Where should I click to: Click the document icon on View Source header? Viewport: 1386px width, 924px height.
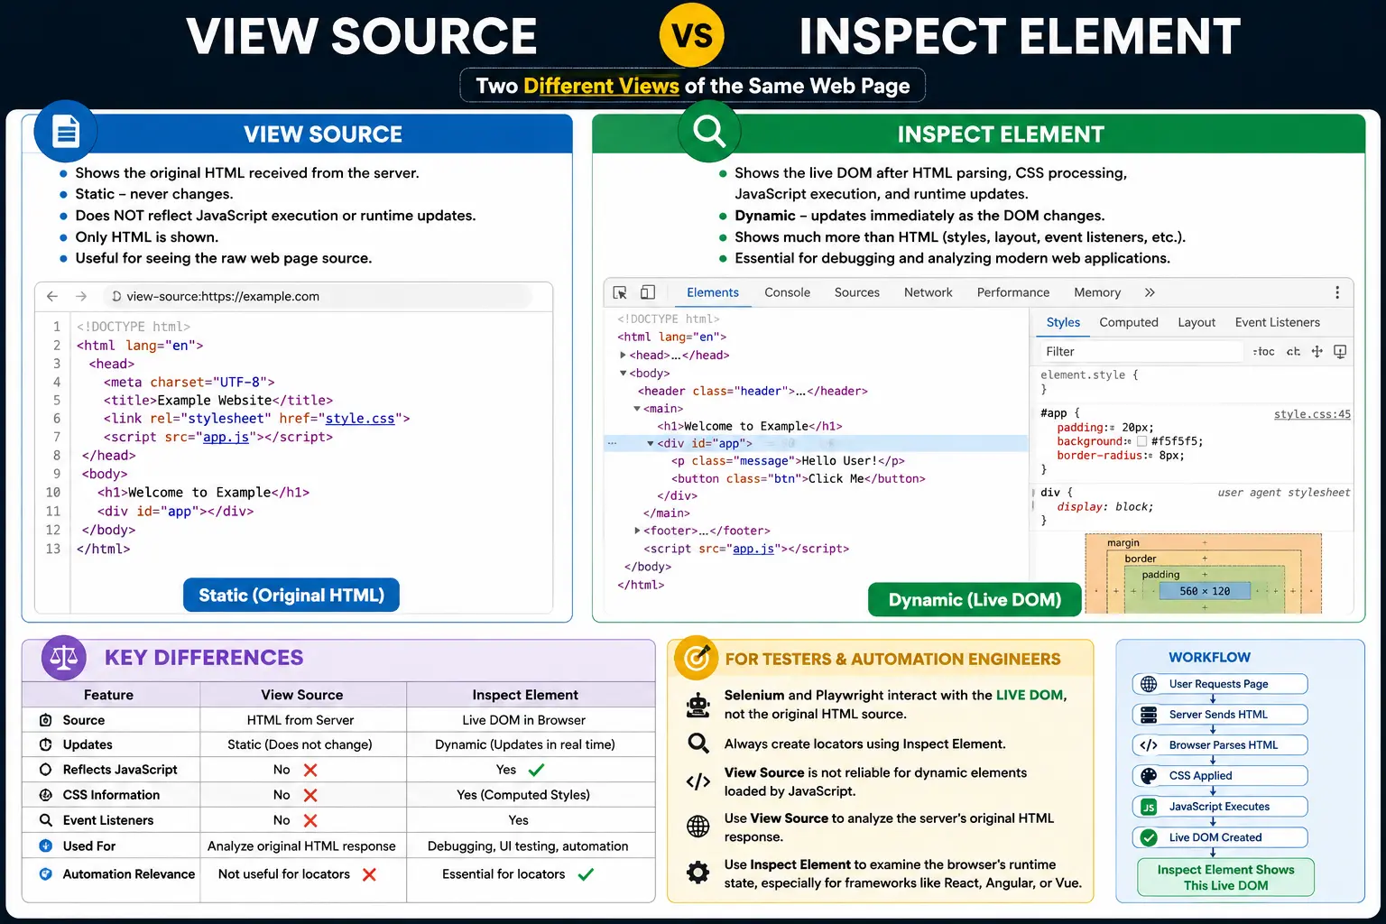[x=65, y=132]
